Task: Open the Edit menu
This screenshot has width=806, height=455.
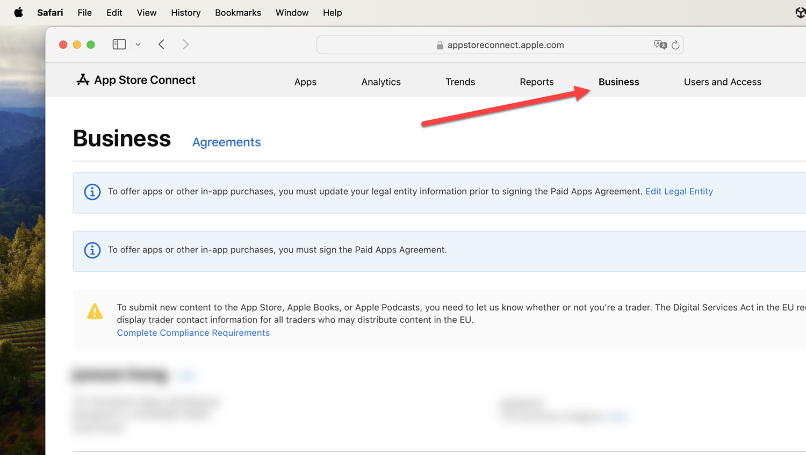Action: tap(114, 12)
